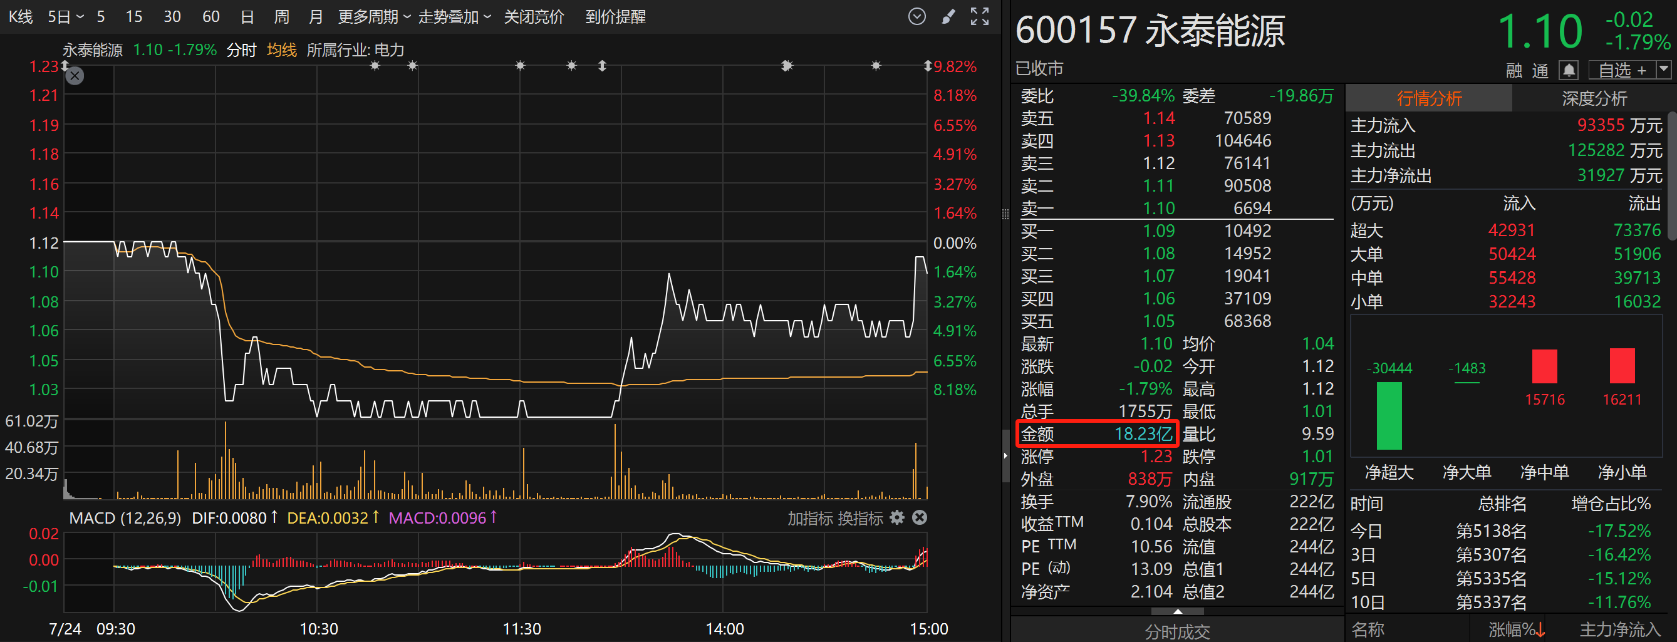
Task: Enter fullscreen chart view
Action: pos(979,16)
